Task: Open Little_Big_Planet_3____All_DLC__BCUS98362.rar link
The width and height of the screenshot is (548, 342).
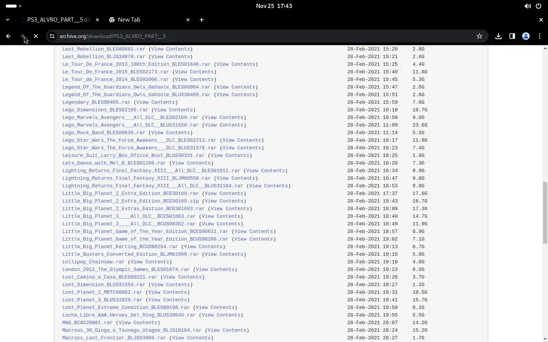Action: tap(129, 224)
